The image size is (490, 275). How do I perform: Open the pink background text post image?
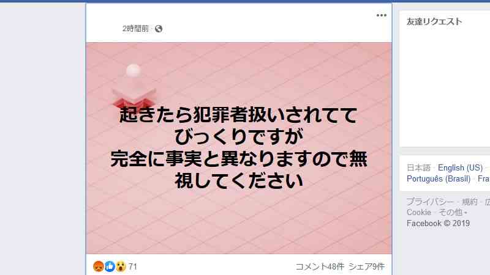pyautogui.click(x=239, y=148)
